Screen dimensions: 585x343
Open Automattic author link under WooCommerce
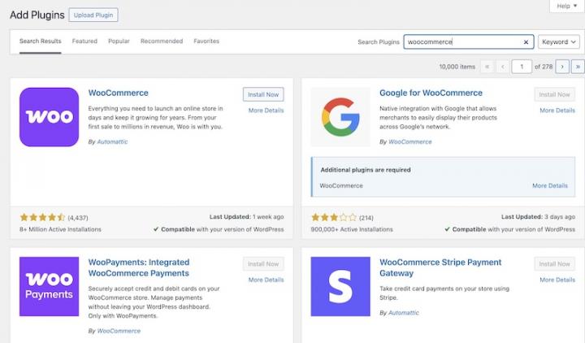point(112,141)
